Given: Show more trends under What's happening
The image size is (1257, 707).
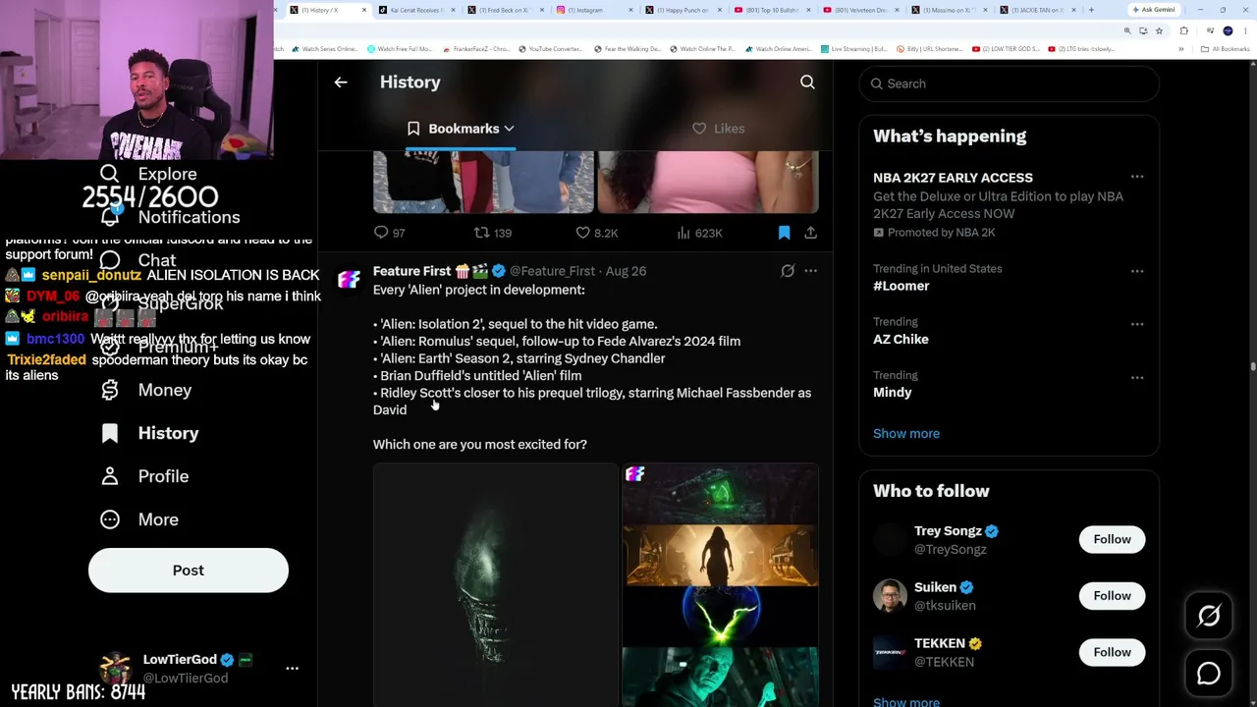Looking at the screenshot, I should click(906, 433).
